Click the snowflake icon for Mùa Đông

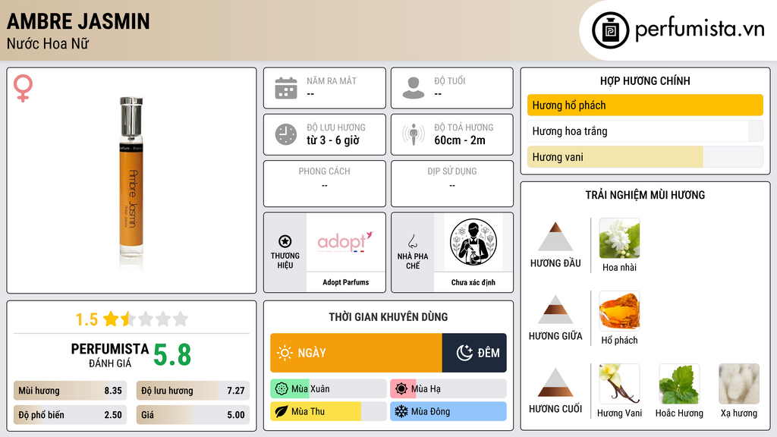[x=401, y=411]
